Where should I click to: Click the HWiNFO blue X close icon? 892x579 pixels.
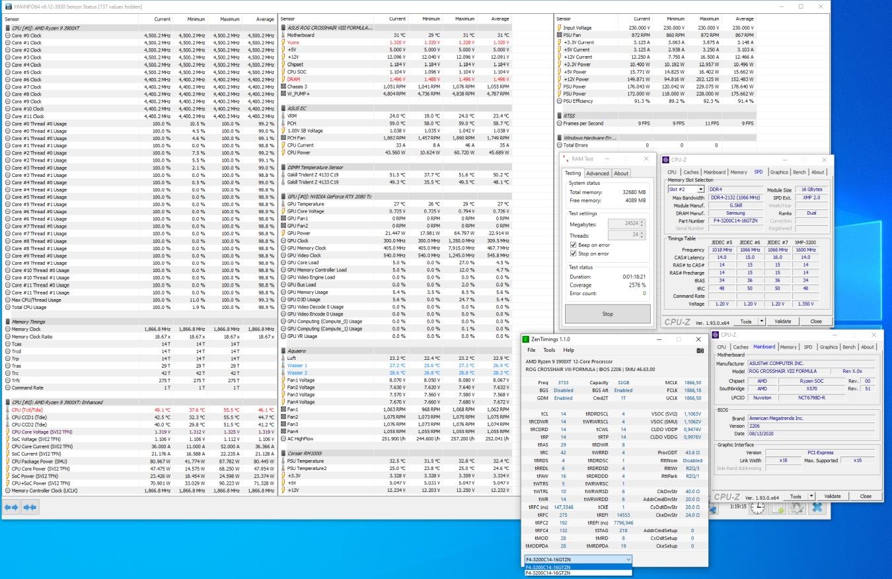tap(817, 507)
